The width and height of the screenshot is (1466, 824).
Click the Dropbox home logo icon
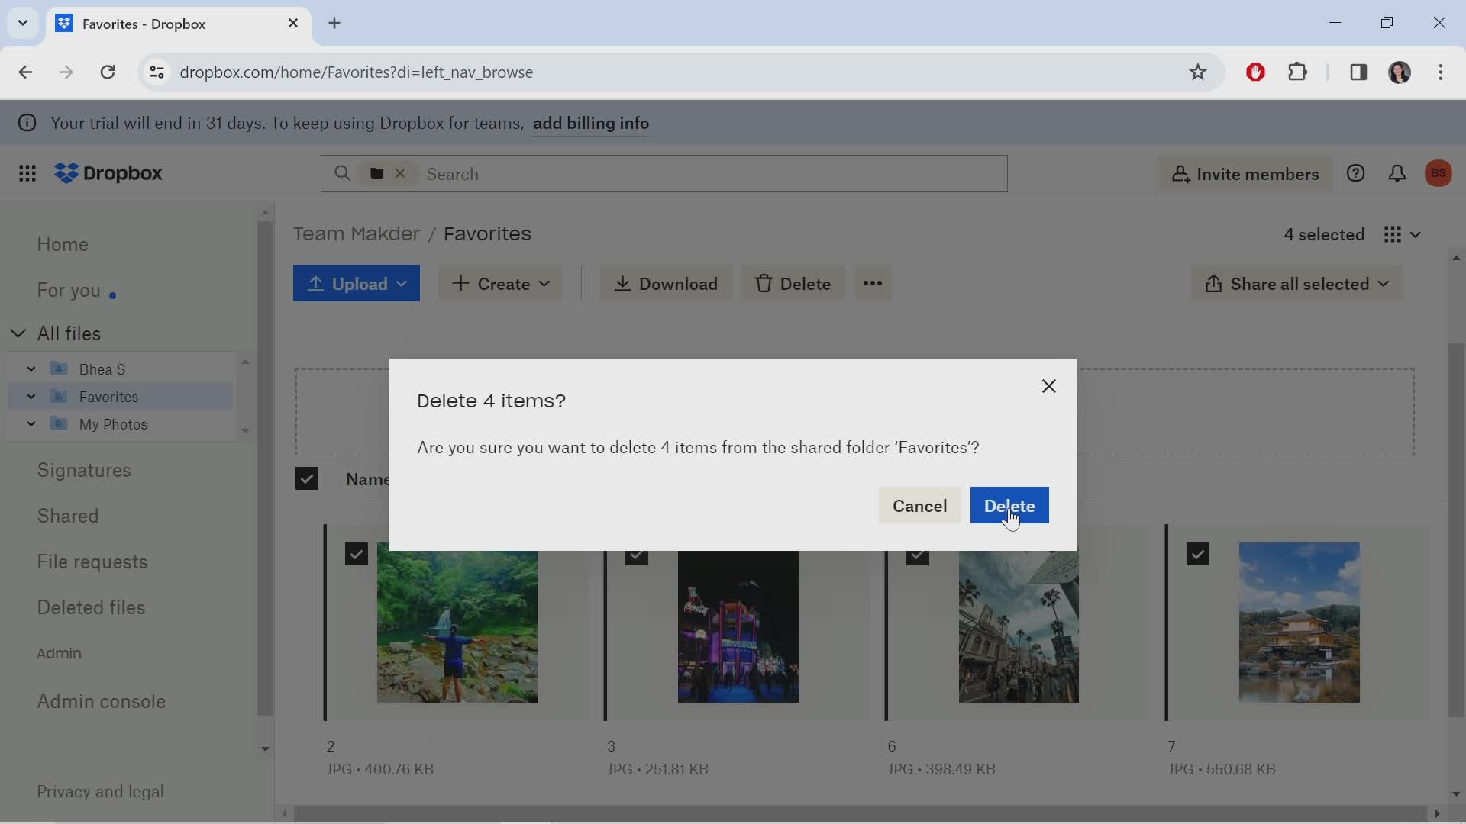64,173
